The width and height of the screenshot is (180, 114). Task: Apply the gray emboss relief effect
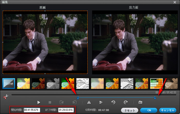(127, 84)
